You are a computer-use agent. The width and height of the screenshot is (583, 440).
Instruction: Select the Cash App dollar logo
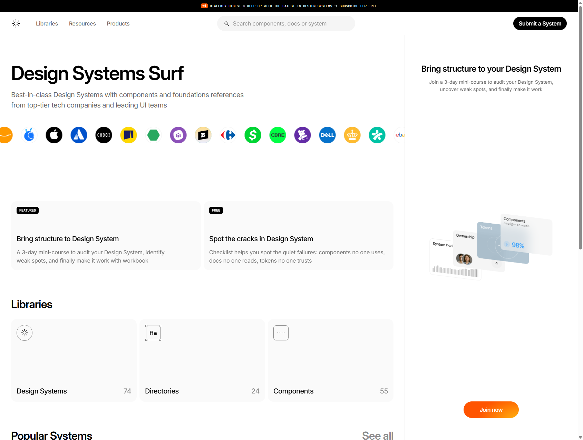(x=253, y=135)
